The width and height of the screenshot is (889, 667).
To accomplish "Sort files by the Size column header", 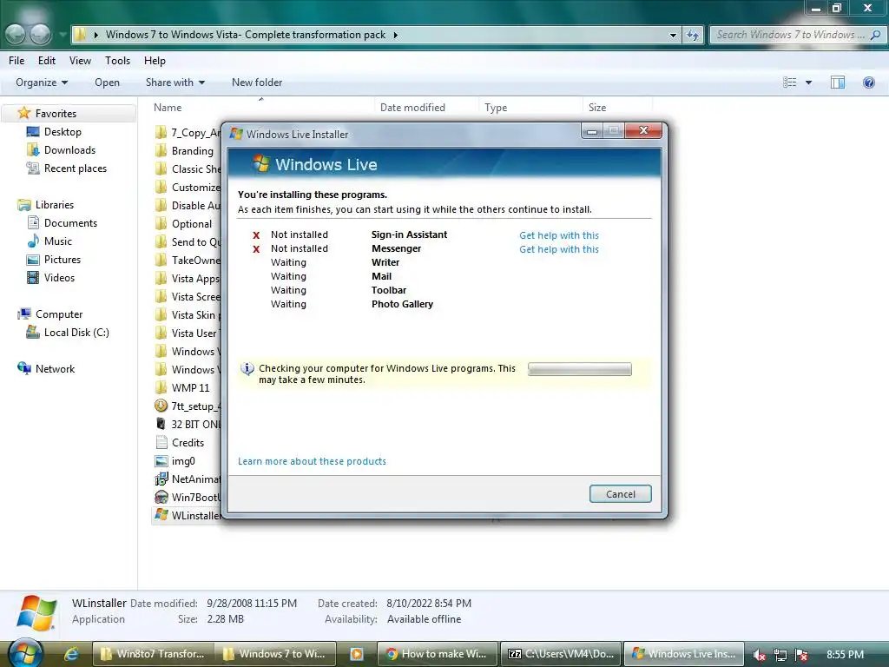I will point(597,107).
